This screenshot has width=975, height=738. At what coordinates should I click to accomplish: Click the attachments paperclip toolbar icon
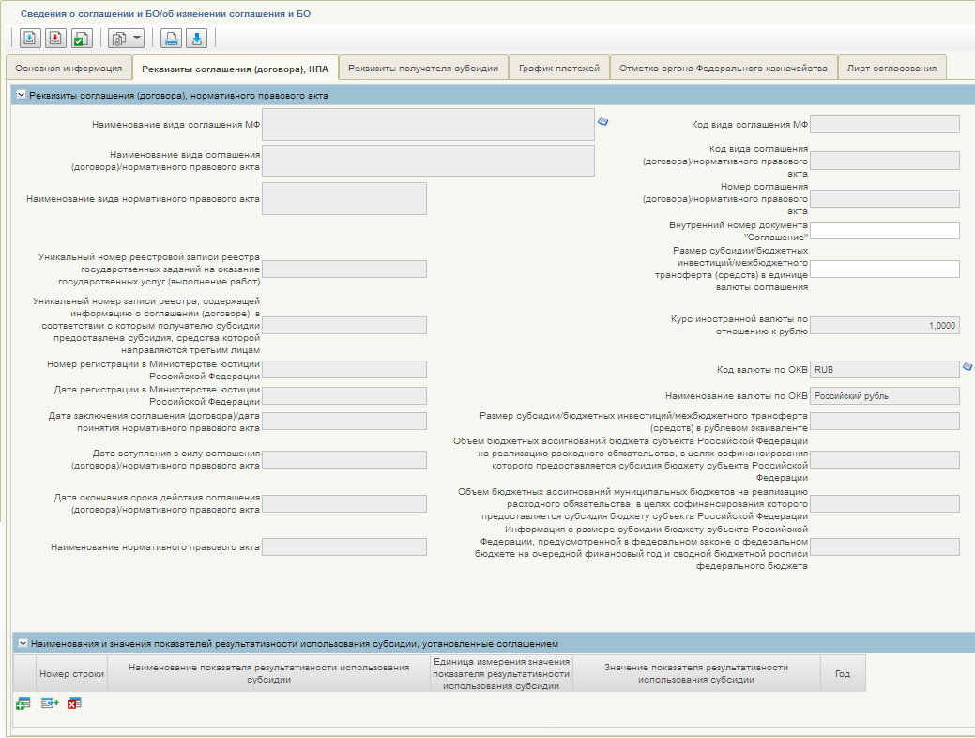coord(118,38)
